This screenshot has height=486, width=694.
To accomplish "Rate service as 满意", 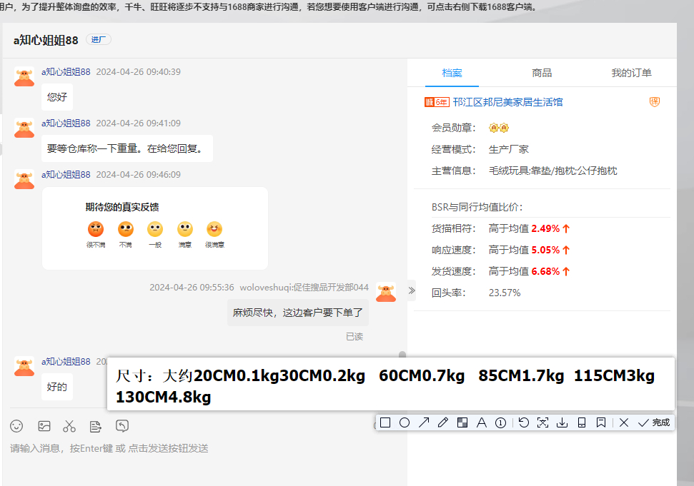I will coord(185,234).
